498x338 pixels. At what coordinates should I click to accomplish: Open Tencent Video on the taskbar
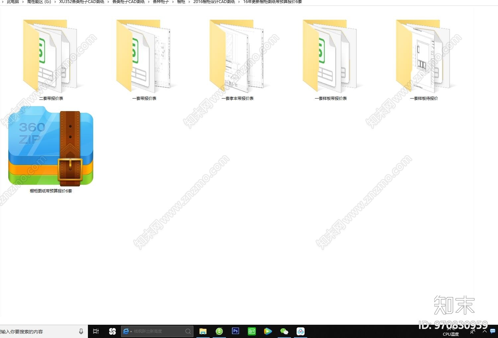tap(268, 331)
